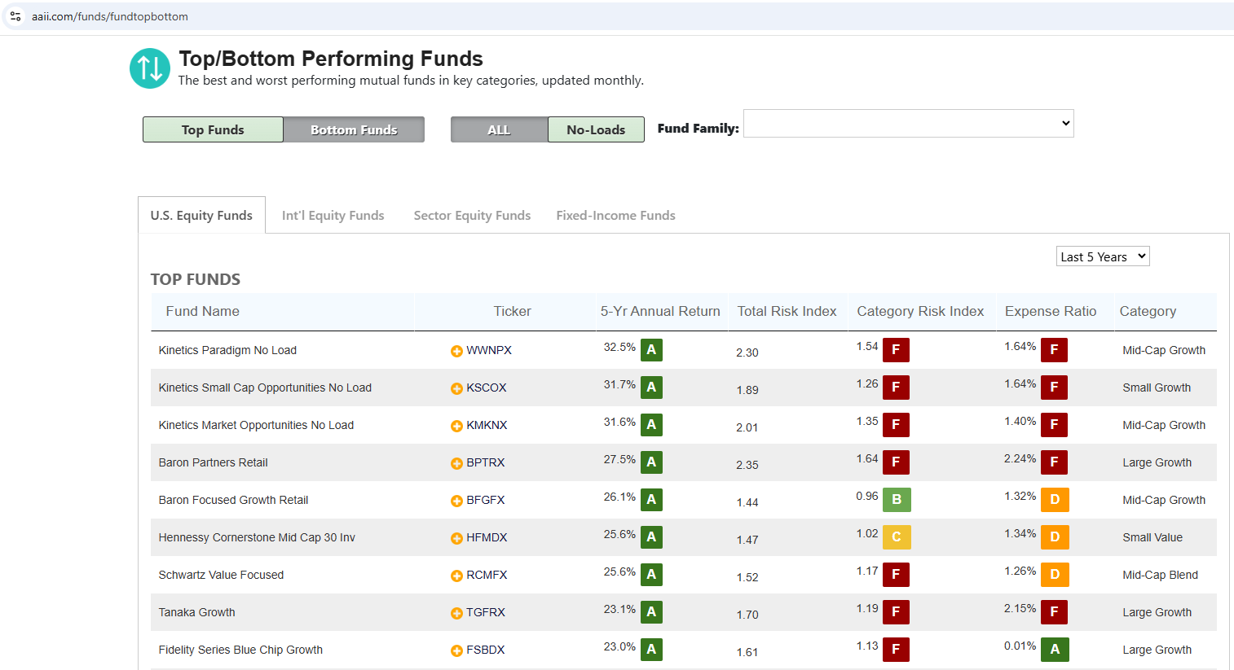The height and width of the screenshot is (670, 1234).
Task: Open the Sector Equity Funds tab
Action: tap(472, 216)
